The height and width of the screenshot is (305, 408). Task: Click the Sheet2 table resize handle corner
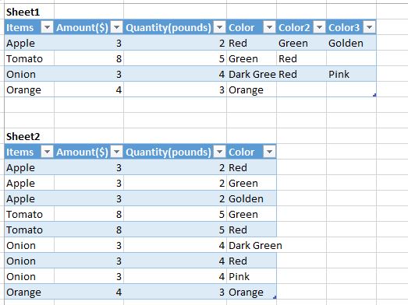click(275, 297)
